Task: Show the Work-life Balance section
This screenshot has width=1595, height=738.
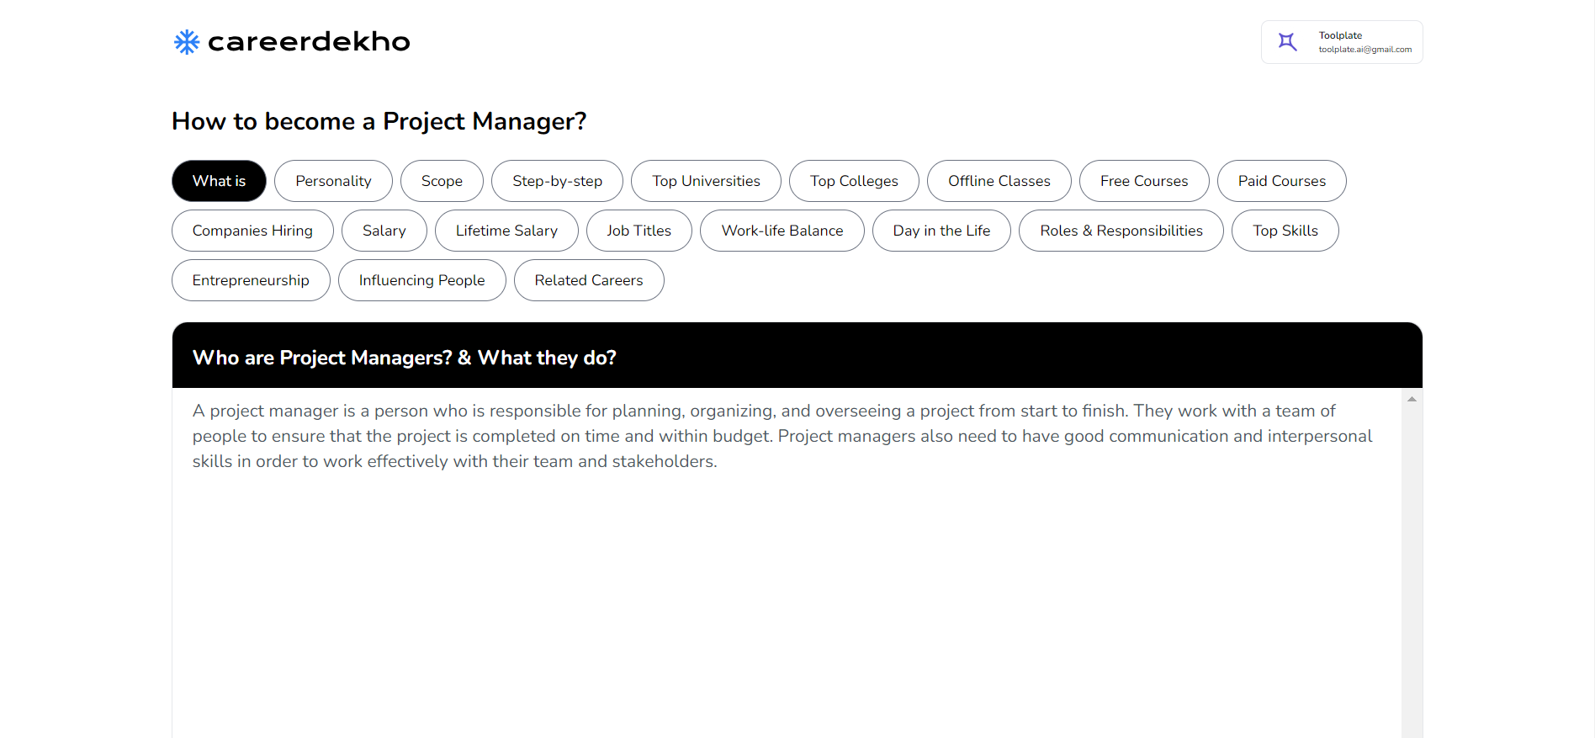Action: click(782, 231)
